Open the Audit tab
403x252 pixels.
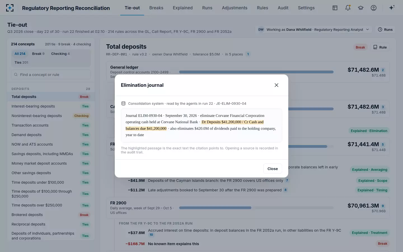coord(283,8)
